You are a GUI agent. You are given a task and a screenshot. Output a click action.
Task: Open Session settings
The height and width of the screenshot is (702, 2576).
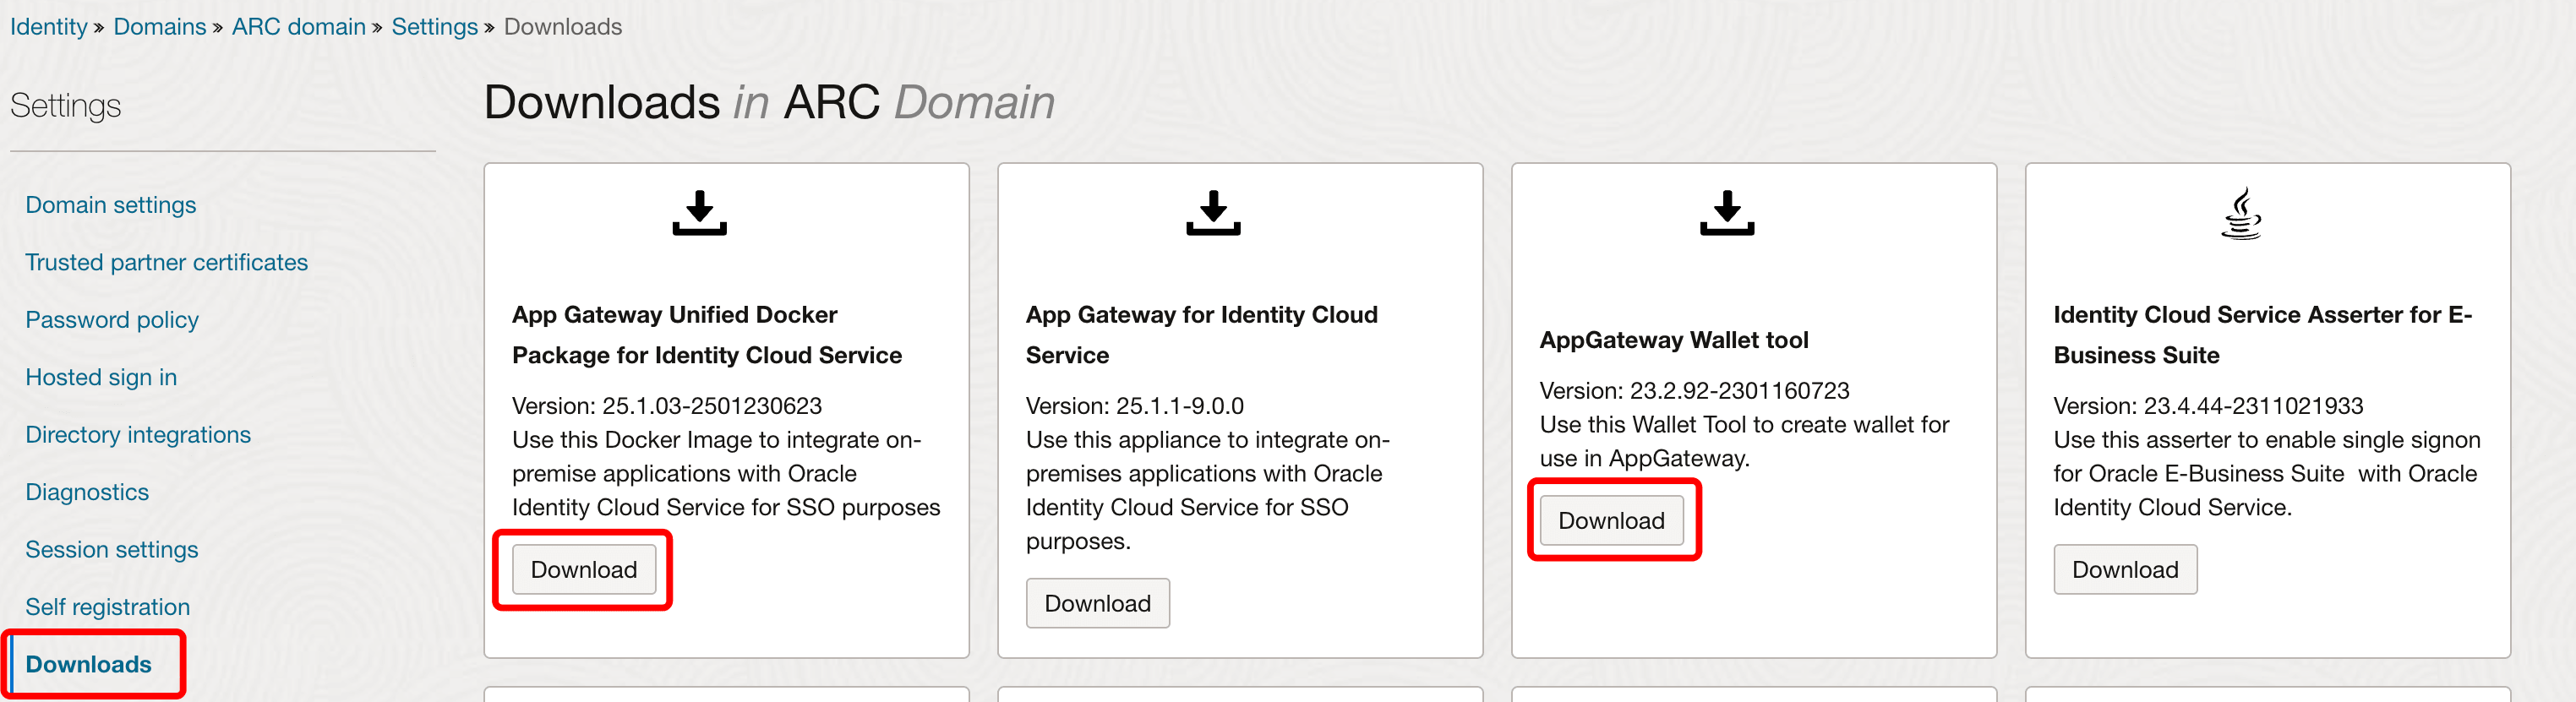click(112, 550)
